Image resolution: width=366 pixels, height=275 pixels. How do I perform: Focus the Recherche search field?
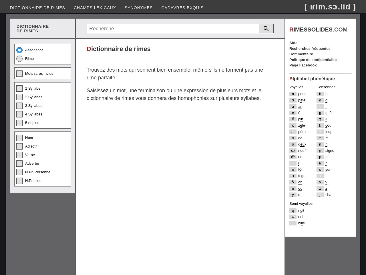click(x=173, y=29)
